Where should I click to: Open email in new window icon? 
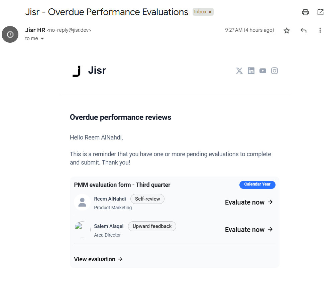coord(320,12)
